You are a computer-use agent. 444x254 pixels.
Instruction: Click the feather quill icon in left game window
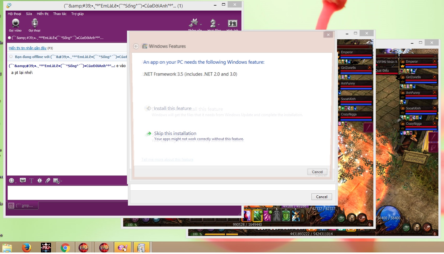[x=368, y=127]
